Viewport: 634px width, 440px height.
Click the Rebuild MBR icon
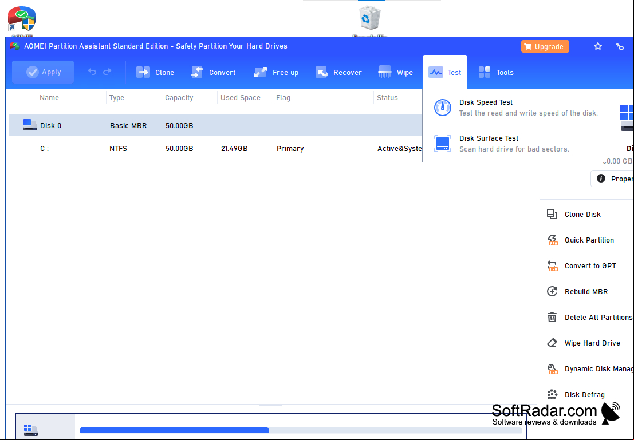(552, 291)
